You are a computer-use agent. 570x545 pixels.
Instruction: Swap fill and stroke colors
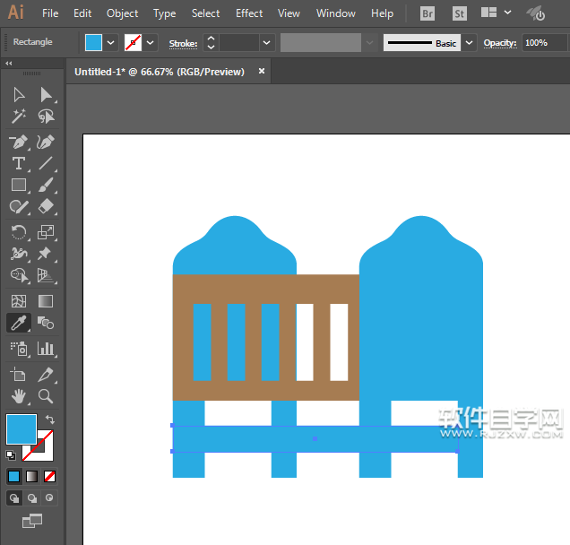pyautogui.click(x=50, y=420)
